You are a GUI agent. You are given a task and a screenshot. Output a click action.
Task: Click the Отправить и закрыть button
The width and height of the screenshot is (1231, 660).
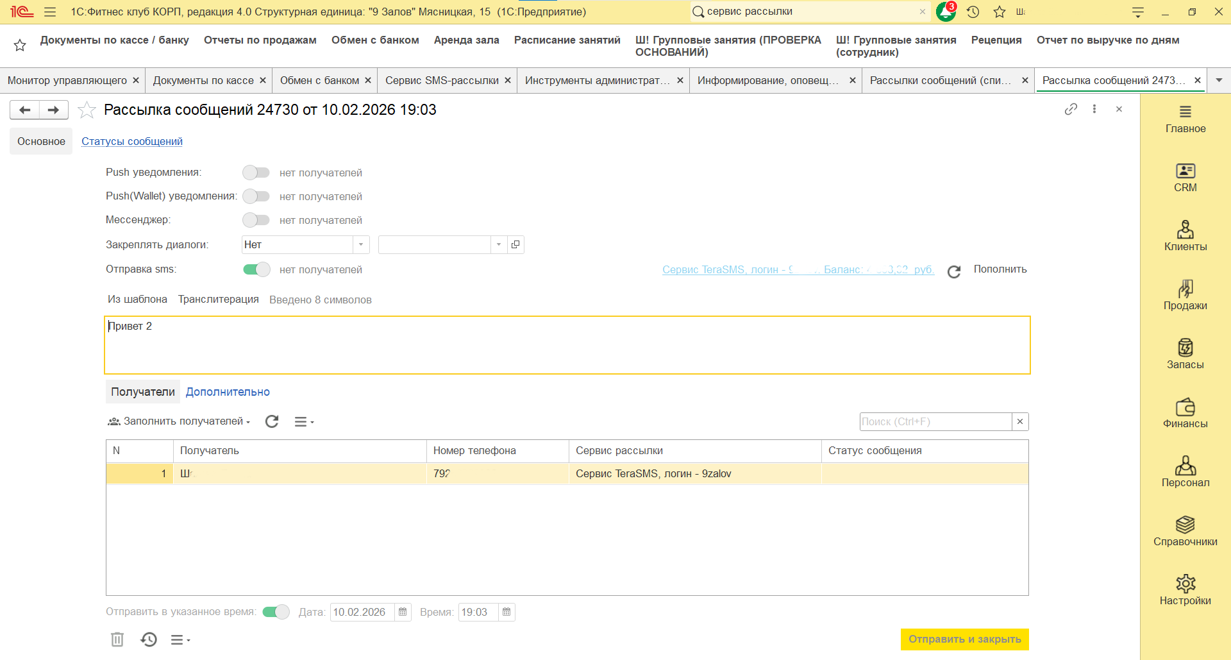coord(964,639)
